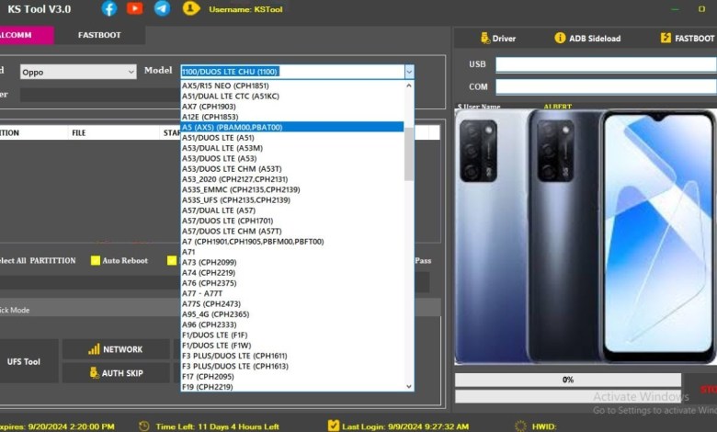Click the 0% progress bar

click(x=567, y=380)
